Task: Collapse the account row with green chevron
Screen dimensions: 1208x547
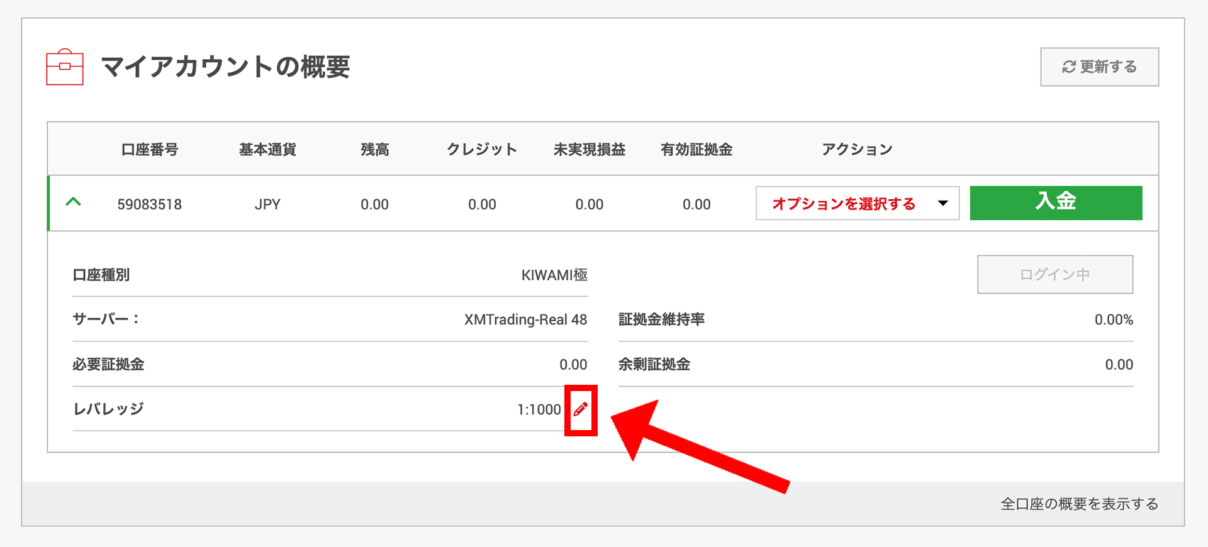Action: pos(74,202)
